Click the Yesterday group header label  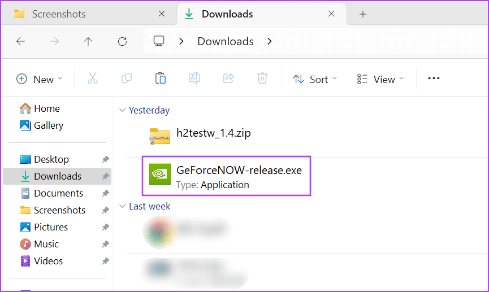coord(149,110)
